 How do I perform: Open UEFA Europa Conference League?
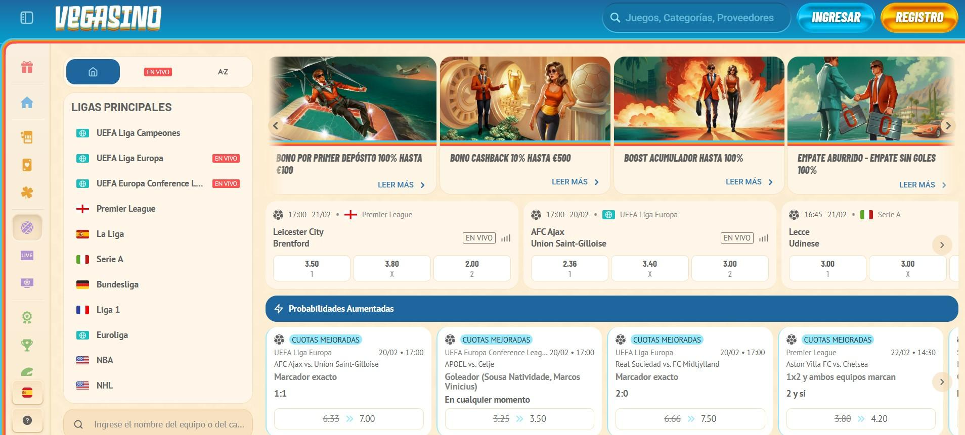158,183
